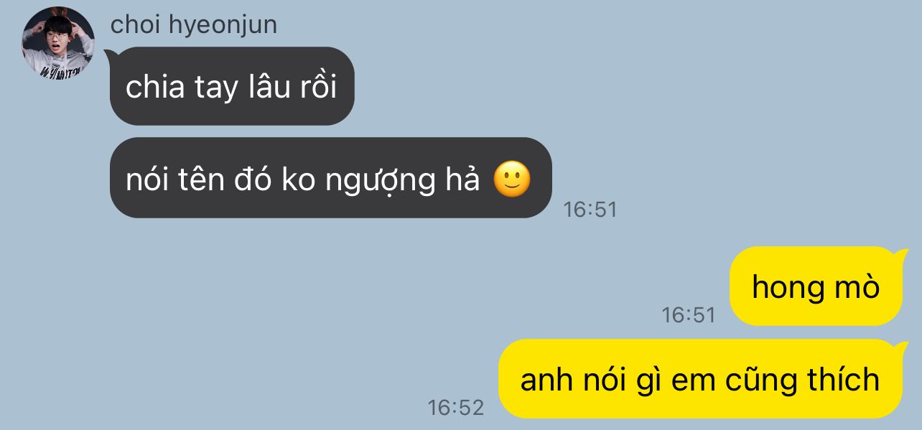Click the word 'chia' in first message
This screenshot has height=430, width=922.
[147, 87]
